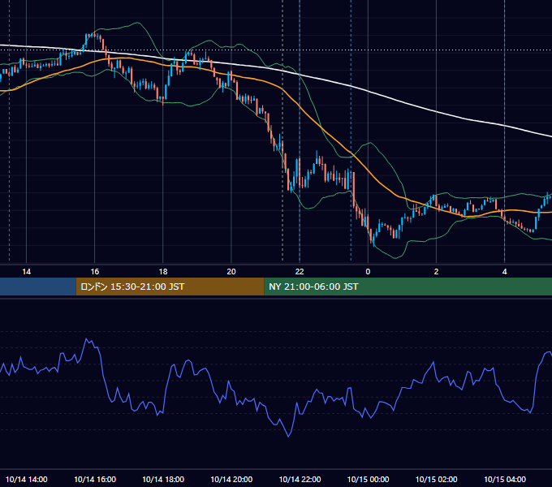Click the 10/14 16:00 date label
552x487 pixels.
coord(95,479)
